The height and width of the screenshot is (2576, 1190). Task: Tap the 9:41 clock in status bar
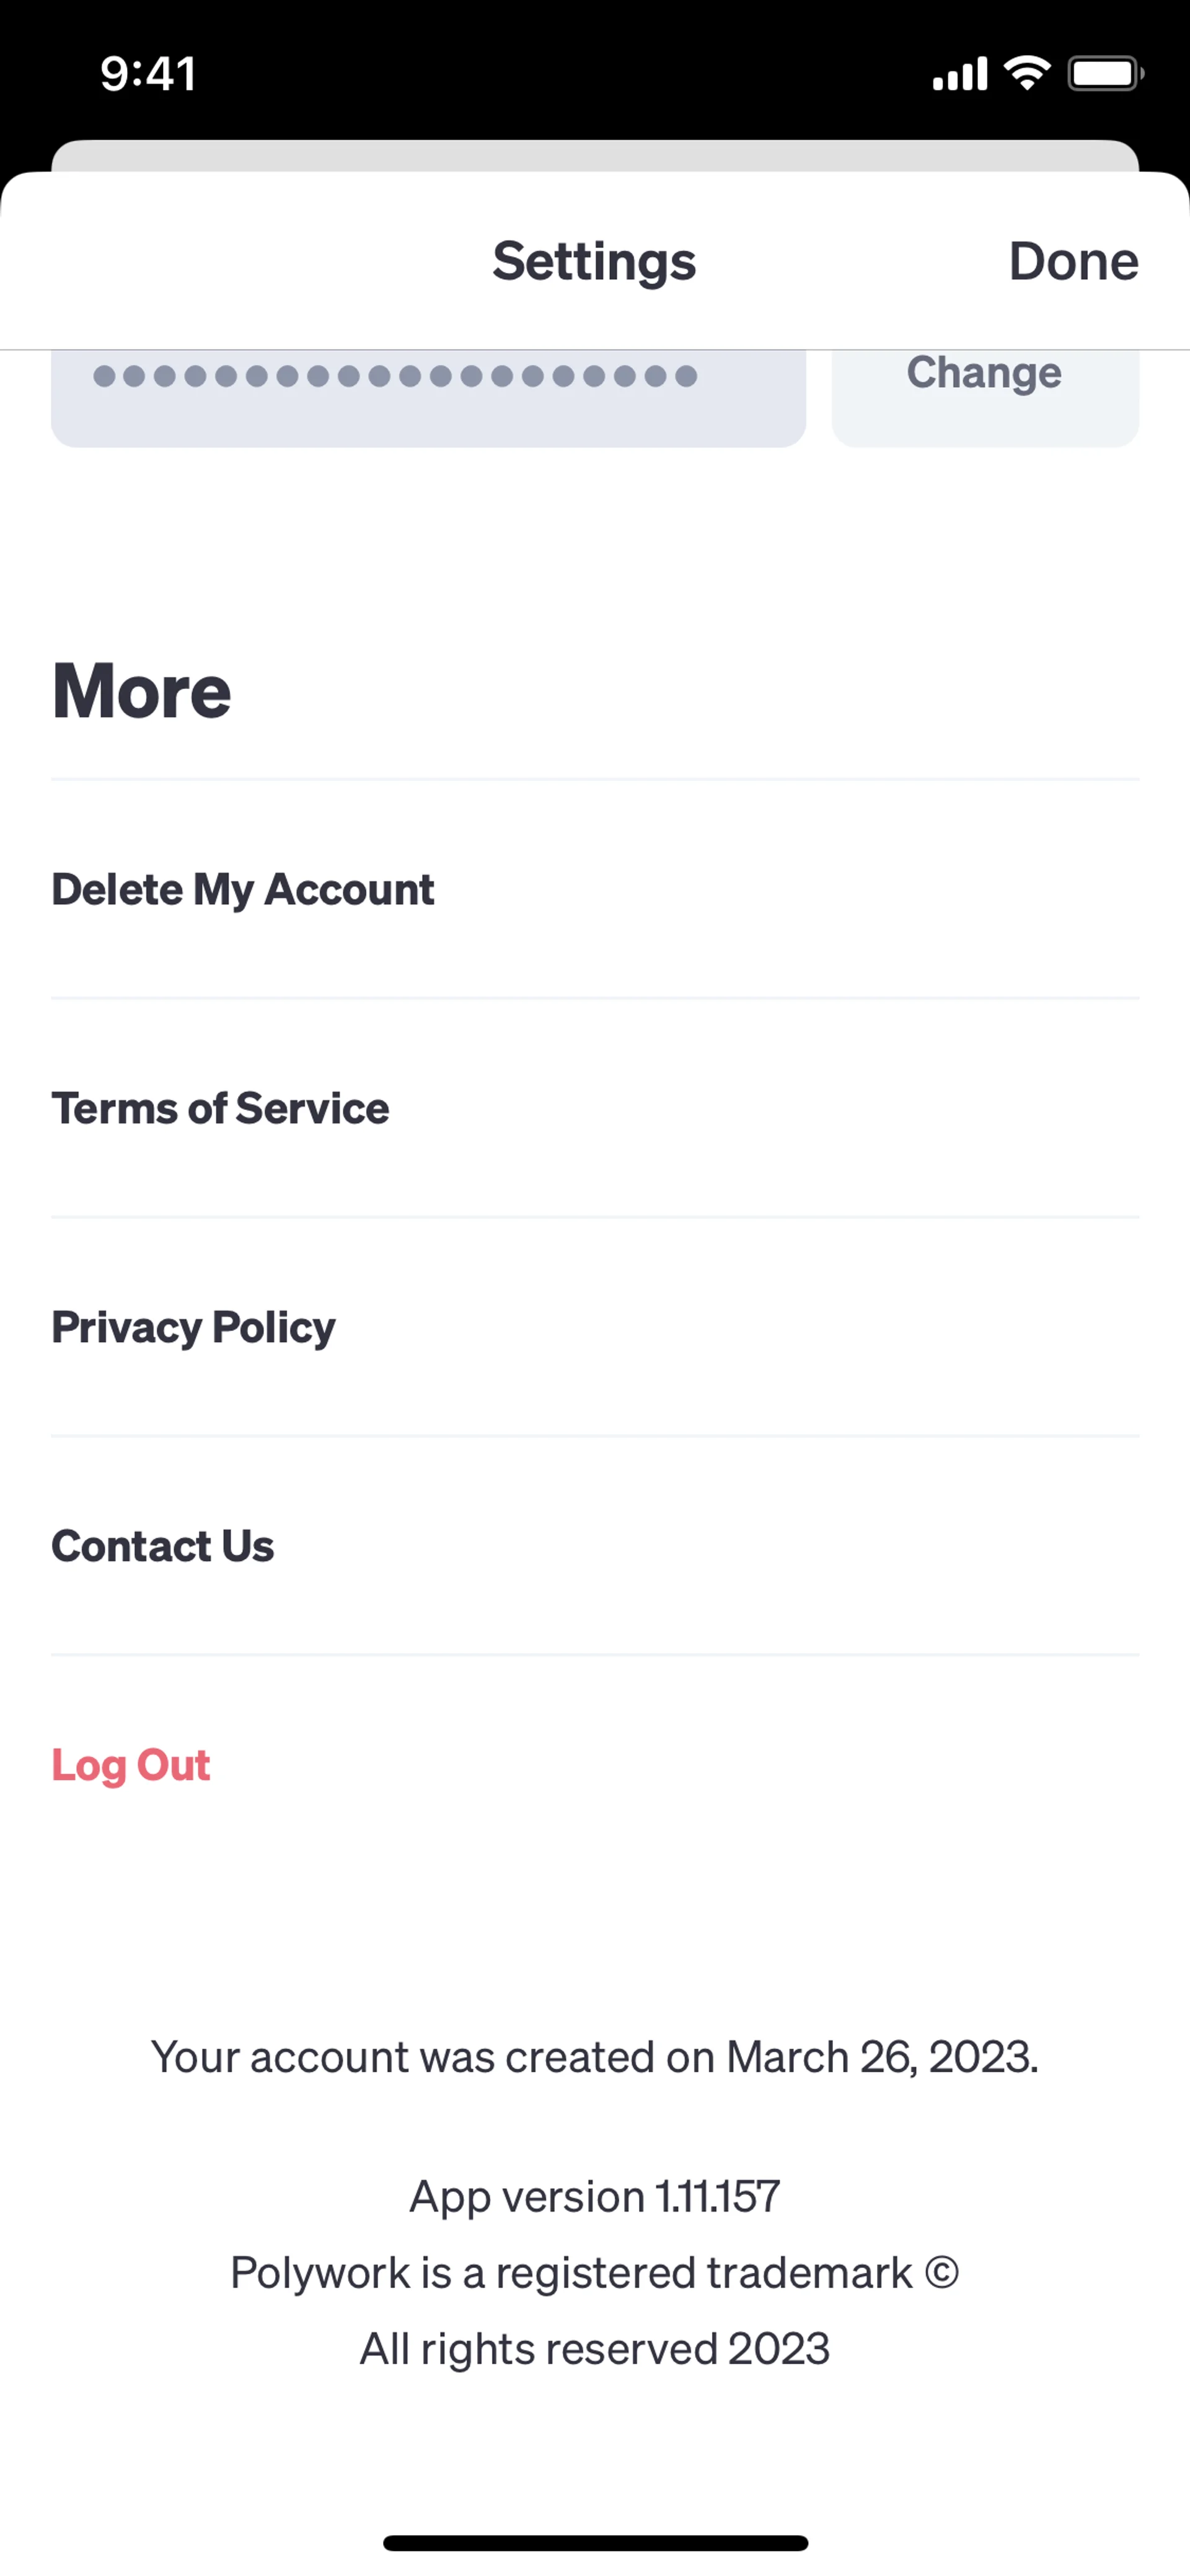(x=148, y=74)
